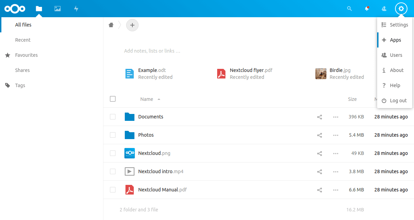
Task: Open the notifications bell icon
Action: click(366, 9)
